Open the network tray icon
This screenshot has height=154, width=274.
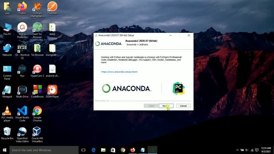252,150
